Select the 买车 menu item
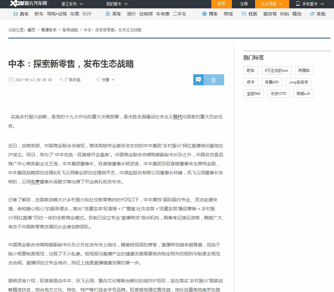 [x=117, y=14]
